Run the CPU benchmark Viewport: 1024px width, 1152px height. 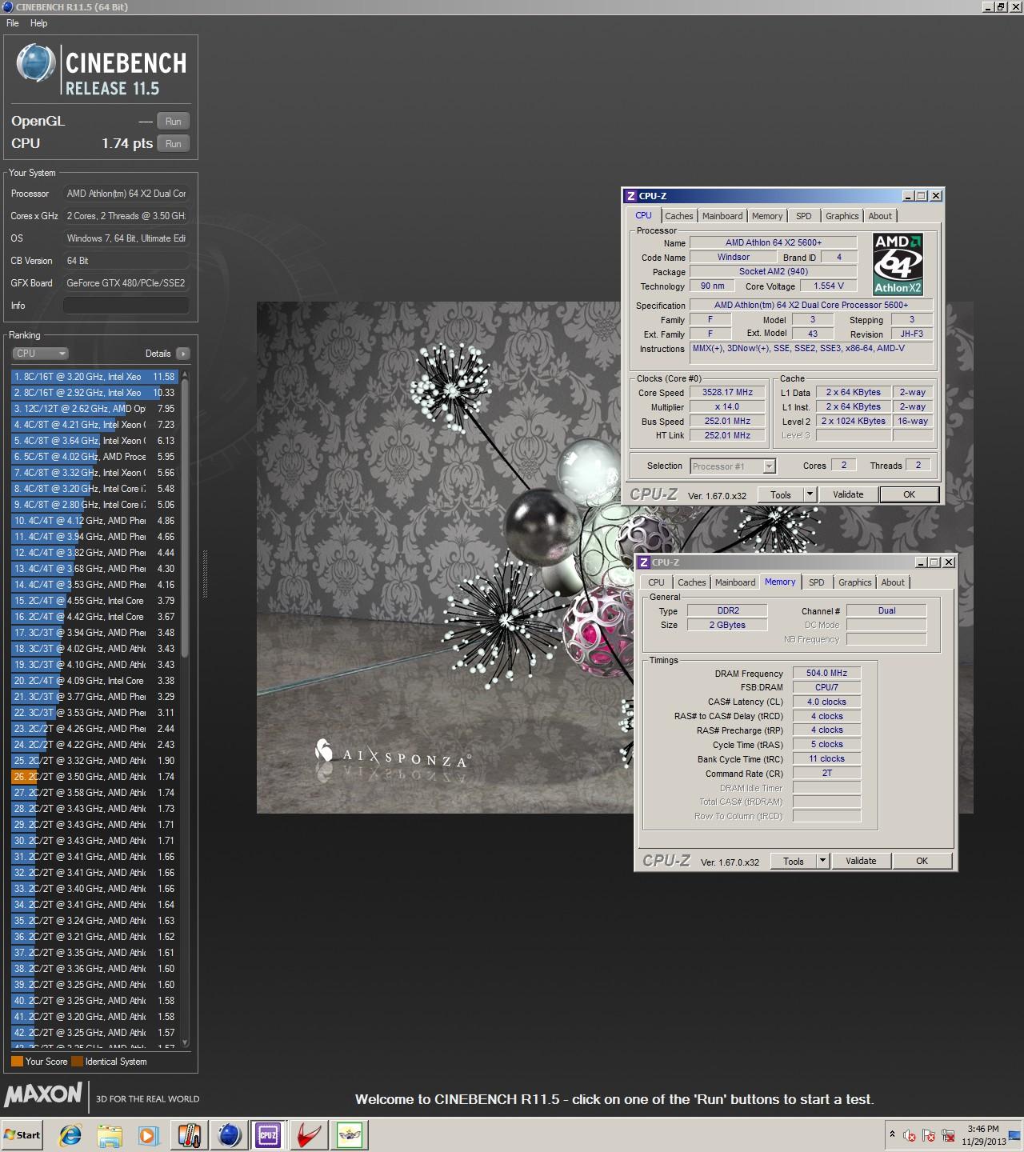click(x=173, y=144)
